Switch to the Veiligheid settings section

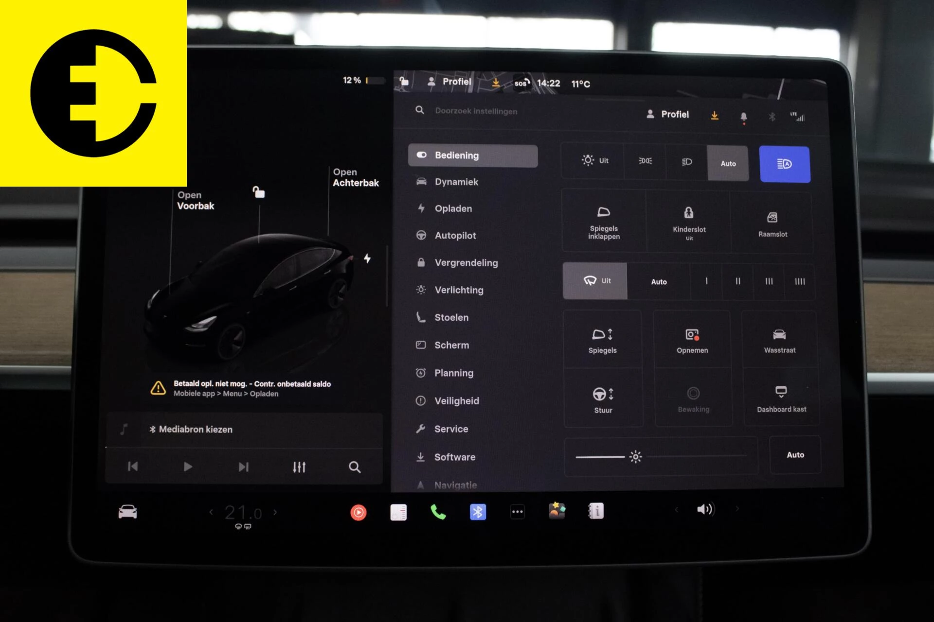pyautogui.click(x=456, y=401)
